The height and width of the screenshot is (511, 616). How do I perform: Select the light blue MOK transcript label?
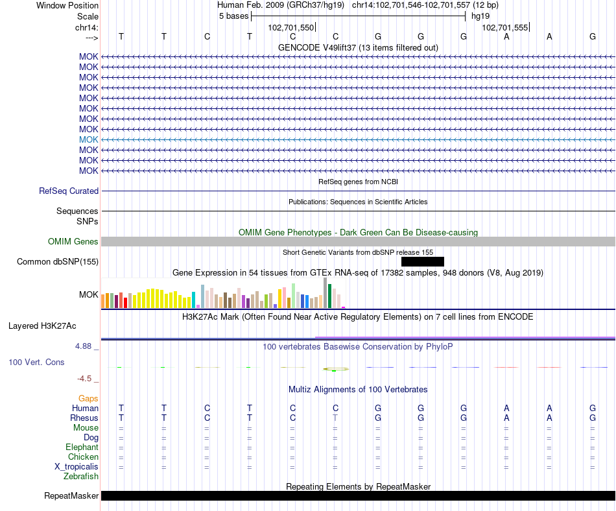pyautogui.click(x=88, y=139)
